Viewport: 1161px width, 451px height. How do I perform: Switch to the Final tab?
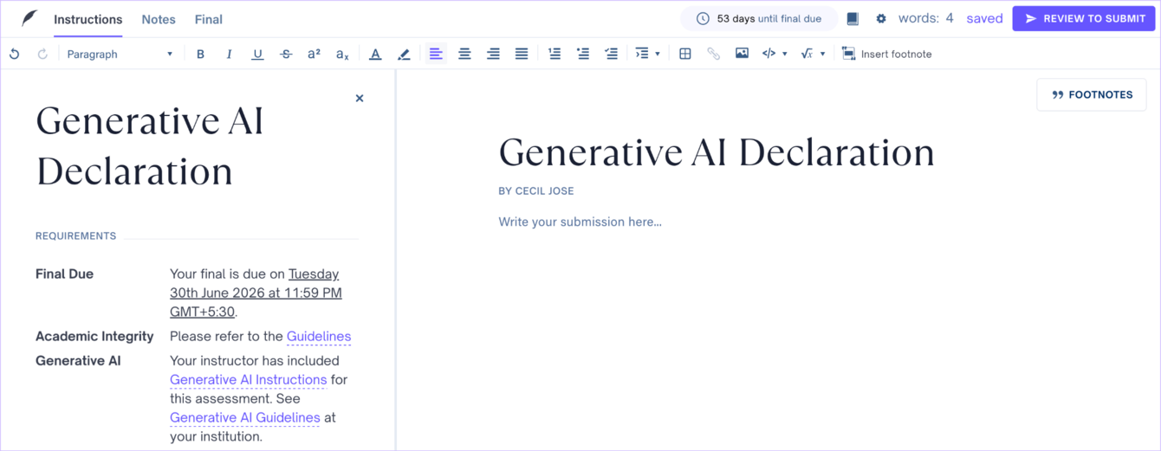pos(209,19)
